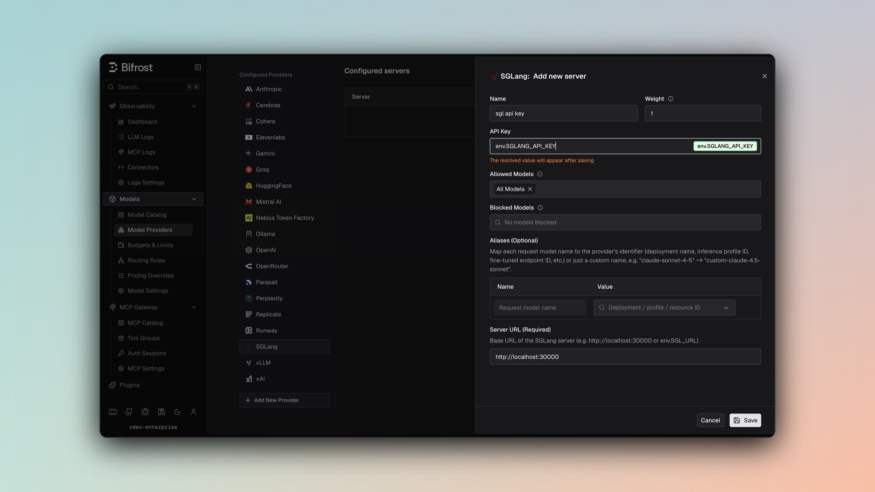Select the Runway provider

point(285,331)
